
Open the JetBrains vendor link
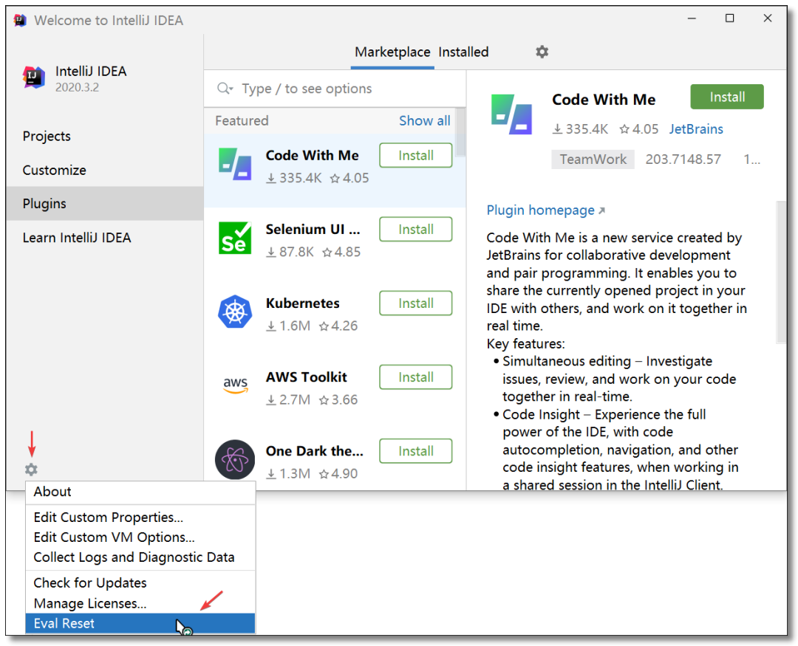click(x=696, y=129)
